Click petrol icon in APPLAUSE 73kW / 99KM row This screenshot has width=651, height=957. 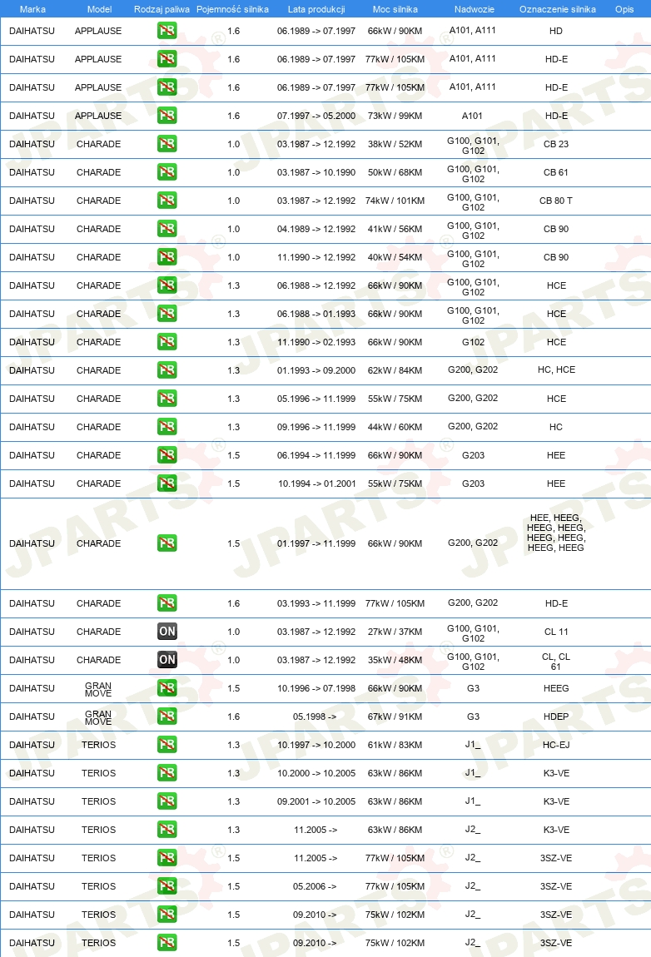point(166,116)
